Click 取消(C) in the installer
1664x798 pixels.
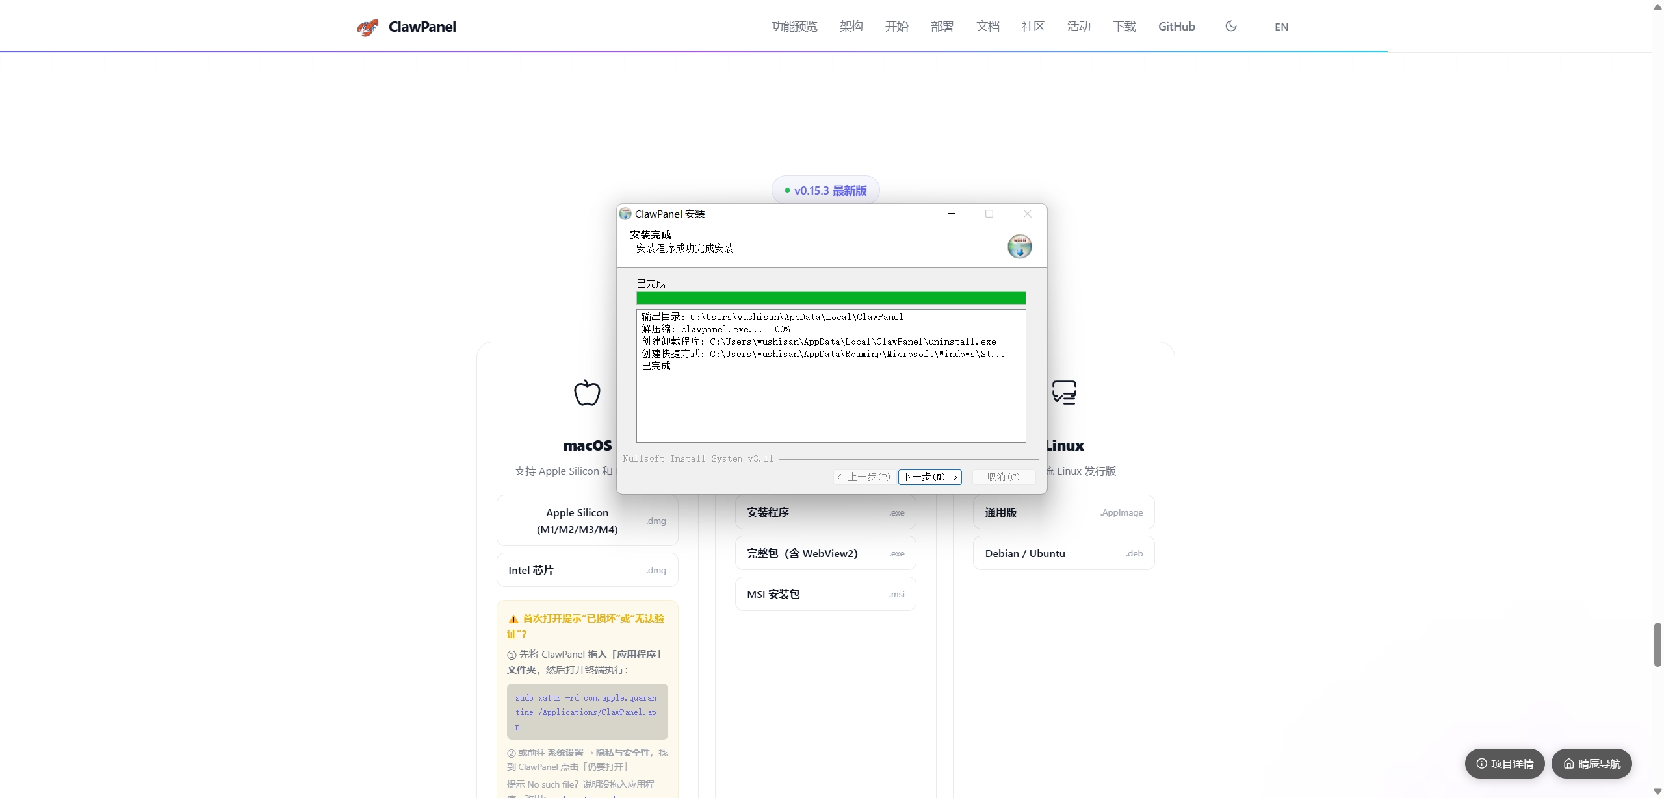[1004, 477]
